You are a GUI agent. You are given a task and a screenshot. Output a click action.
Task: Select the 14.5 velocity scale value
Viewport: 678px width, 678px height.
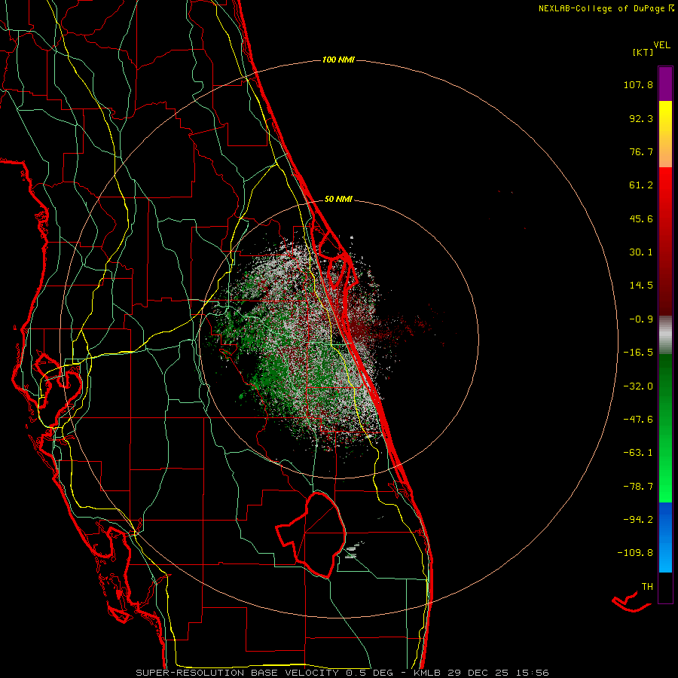click(641, 286)
